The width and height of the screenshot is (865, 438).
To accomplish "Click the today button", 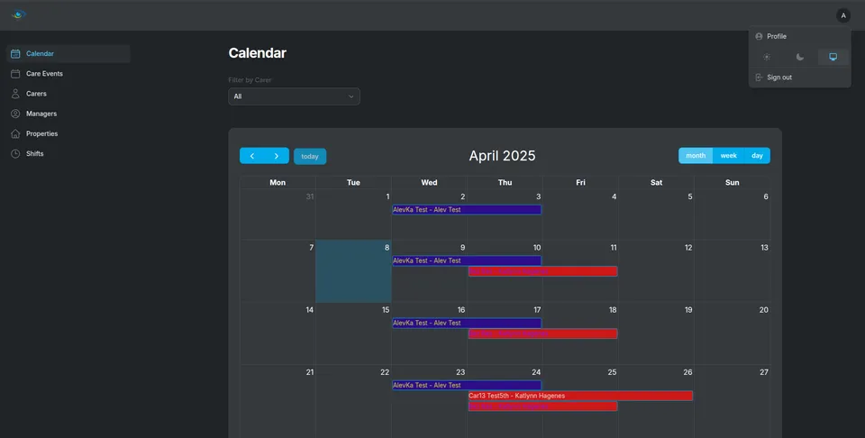I will tap(310, 157).
